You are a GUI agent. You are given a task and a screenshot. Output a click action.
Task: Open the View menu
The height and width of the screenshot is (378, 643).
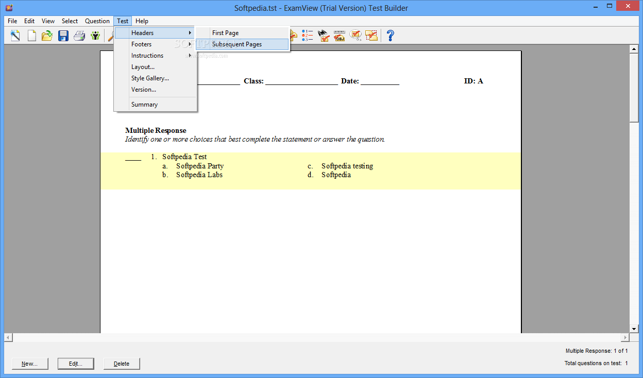pyautogui.click(x=48, y=21)
